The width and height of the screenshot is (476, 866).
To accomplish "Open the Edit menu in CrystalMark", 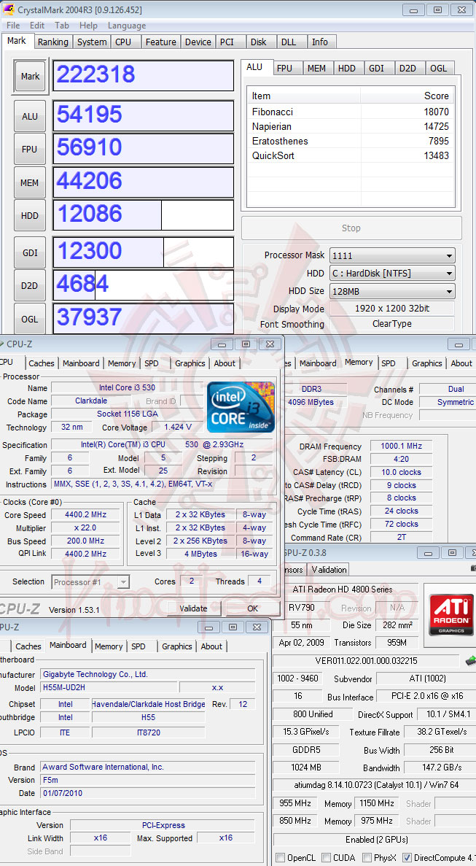I will coord(37,26).
